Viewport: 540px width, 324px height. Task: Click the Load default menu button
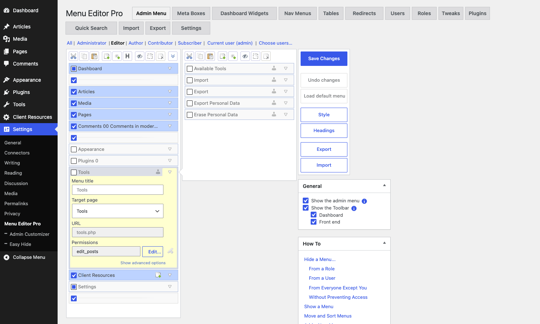(x=324, y=96)
